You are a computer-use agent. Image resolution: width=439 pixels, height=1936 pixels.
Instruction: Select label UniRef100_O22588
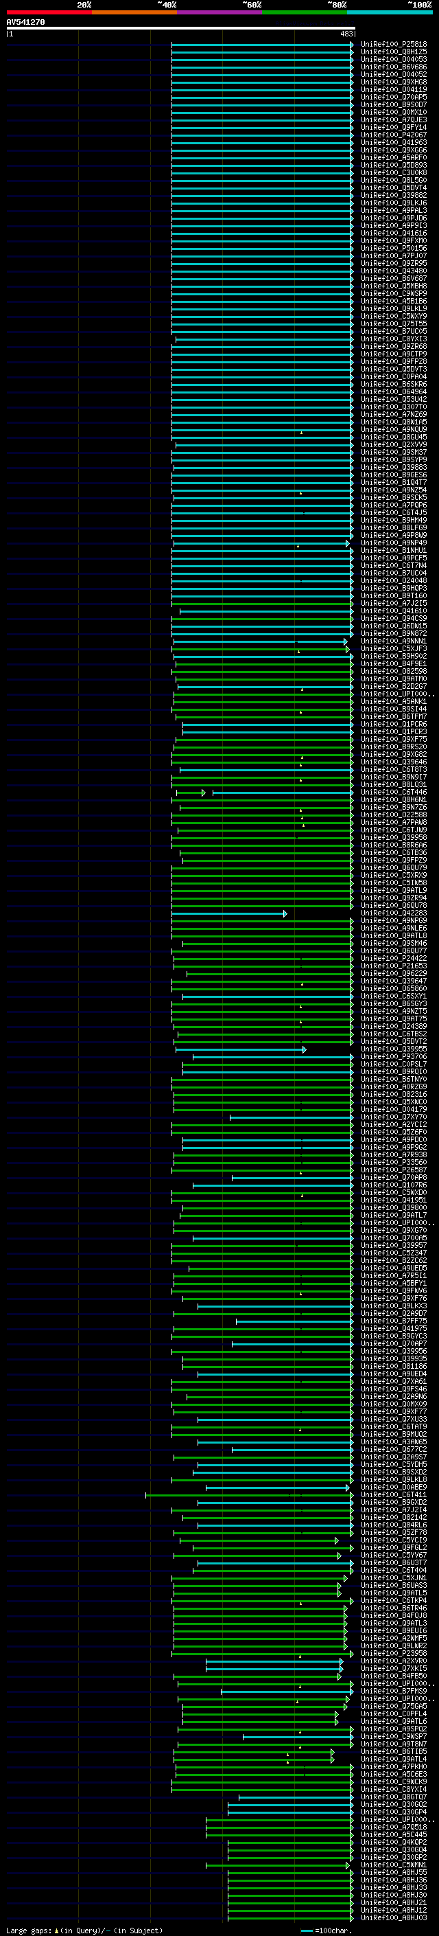(x=394, y=815)
